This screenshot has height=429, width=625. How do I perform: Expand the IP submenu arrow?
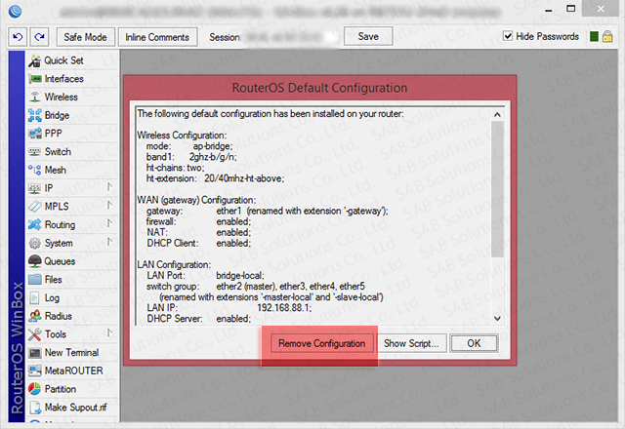pyautogui.click(x=109, y=187)
